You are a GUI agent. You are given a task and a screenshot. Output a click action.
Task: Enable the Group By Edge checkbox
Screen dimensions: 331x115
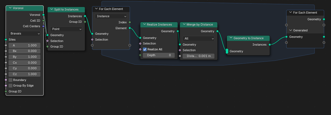tap(11, 85)
